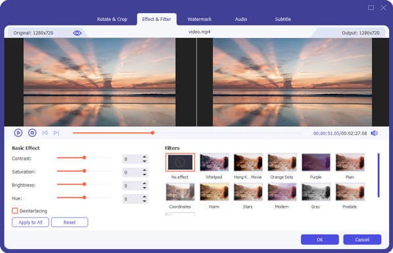393x253 pixels.
Task: Jump to next frame
Action: click(56, 133)
